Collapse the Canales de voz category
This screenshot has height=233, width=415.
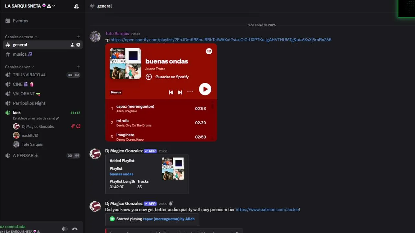point(19,67)
